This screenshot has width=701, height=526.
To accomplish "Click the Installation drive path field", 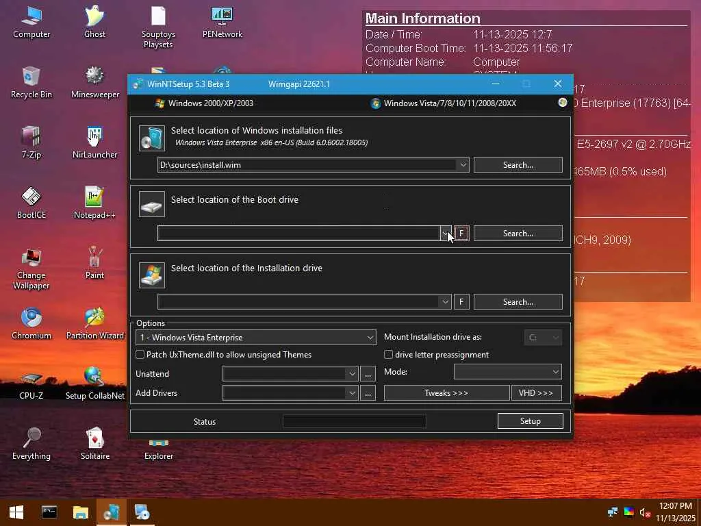I will tap(298, 302).
